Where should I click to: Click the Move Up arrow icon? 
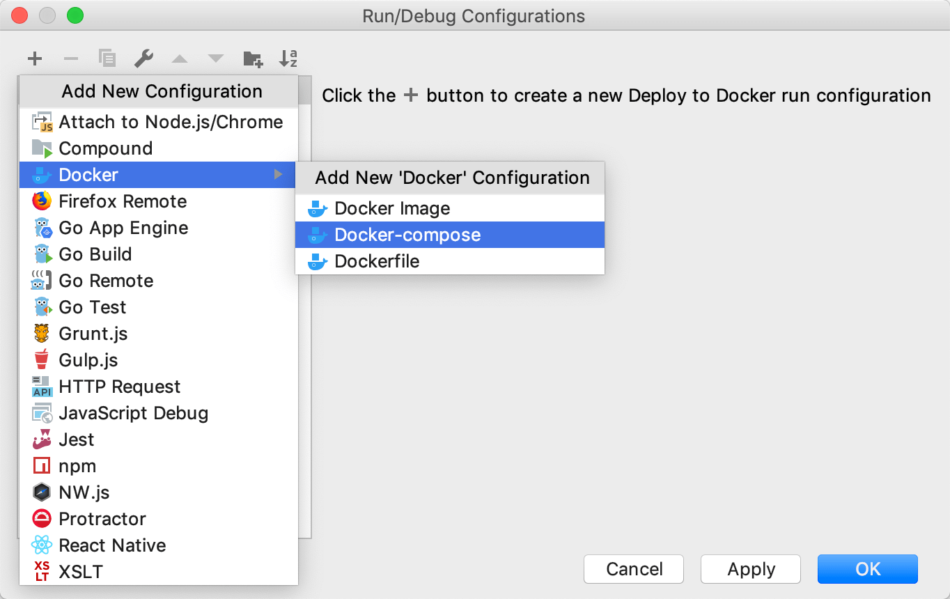[x=180, y=59]
